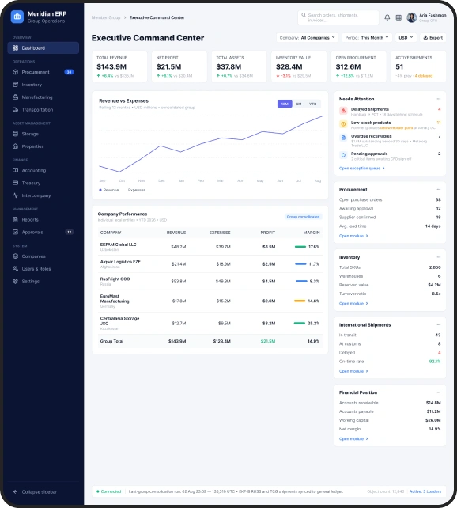Click the Delayed shipments warning icon
This screenshot has height=508, width=457.
[x=343, y=111]
